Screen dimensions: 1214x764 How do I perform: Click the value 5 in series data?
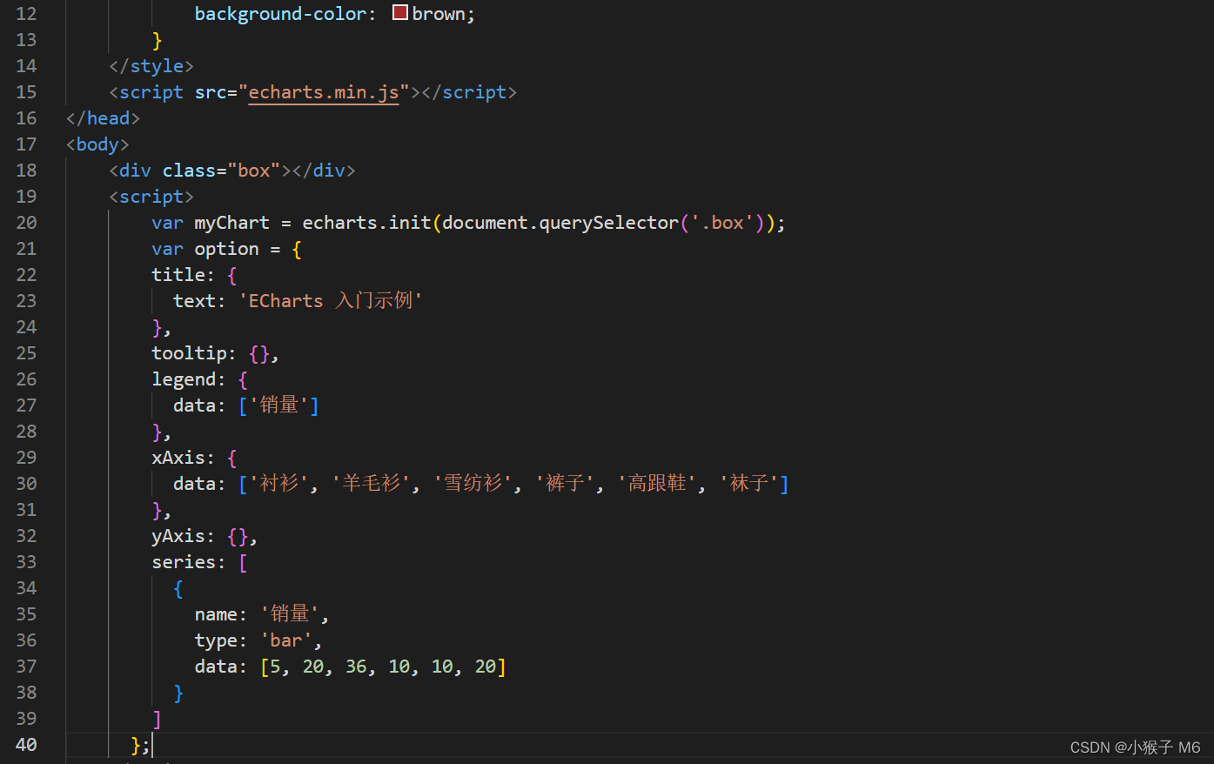(x=276, y=667)
